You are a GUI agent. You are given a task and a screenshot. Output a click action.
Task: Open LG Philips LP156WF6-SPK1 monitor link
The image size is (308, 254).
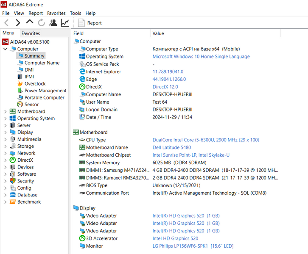[x=193, y=246]
